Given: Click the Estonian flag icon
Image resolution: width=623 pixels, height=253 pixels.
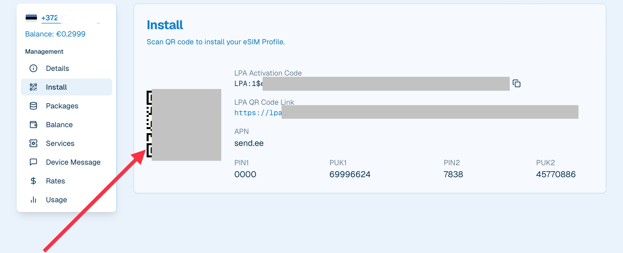Looking at the screenshot, I should coord(31,18).
